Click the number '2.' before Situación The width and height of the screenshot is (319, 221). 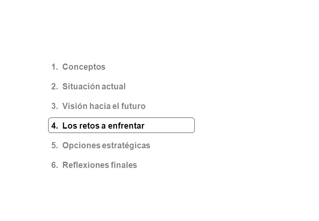click(x=55, y=87)
